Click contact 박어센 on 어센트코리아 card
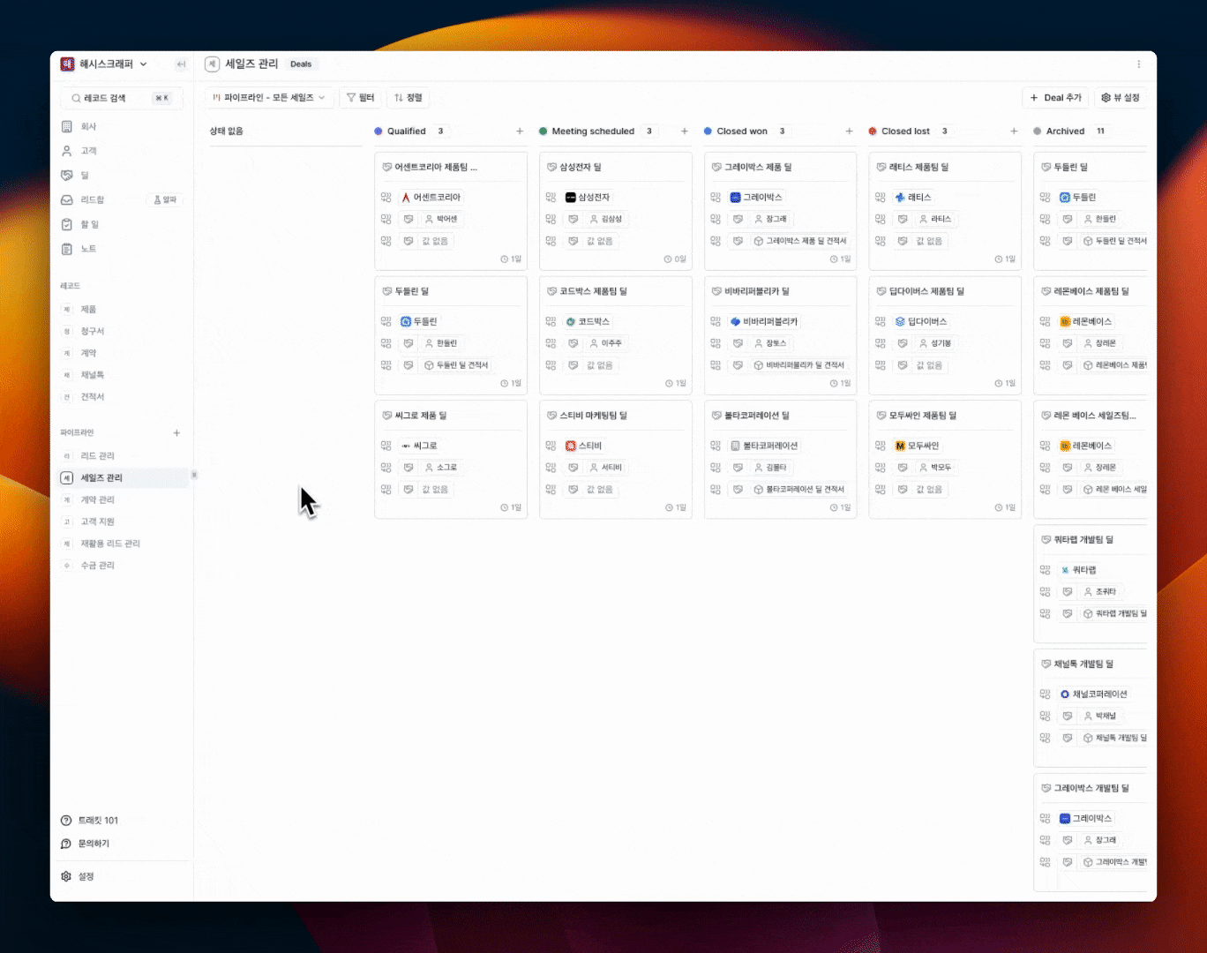This screenshot has height=953, width=1207. pyautogui.click(x=441, y=220)
